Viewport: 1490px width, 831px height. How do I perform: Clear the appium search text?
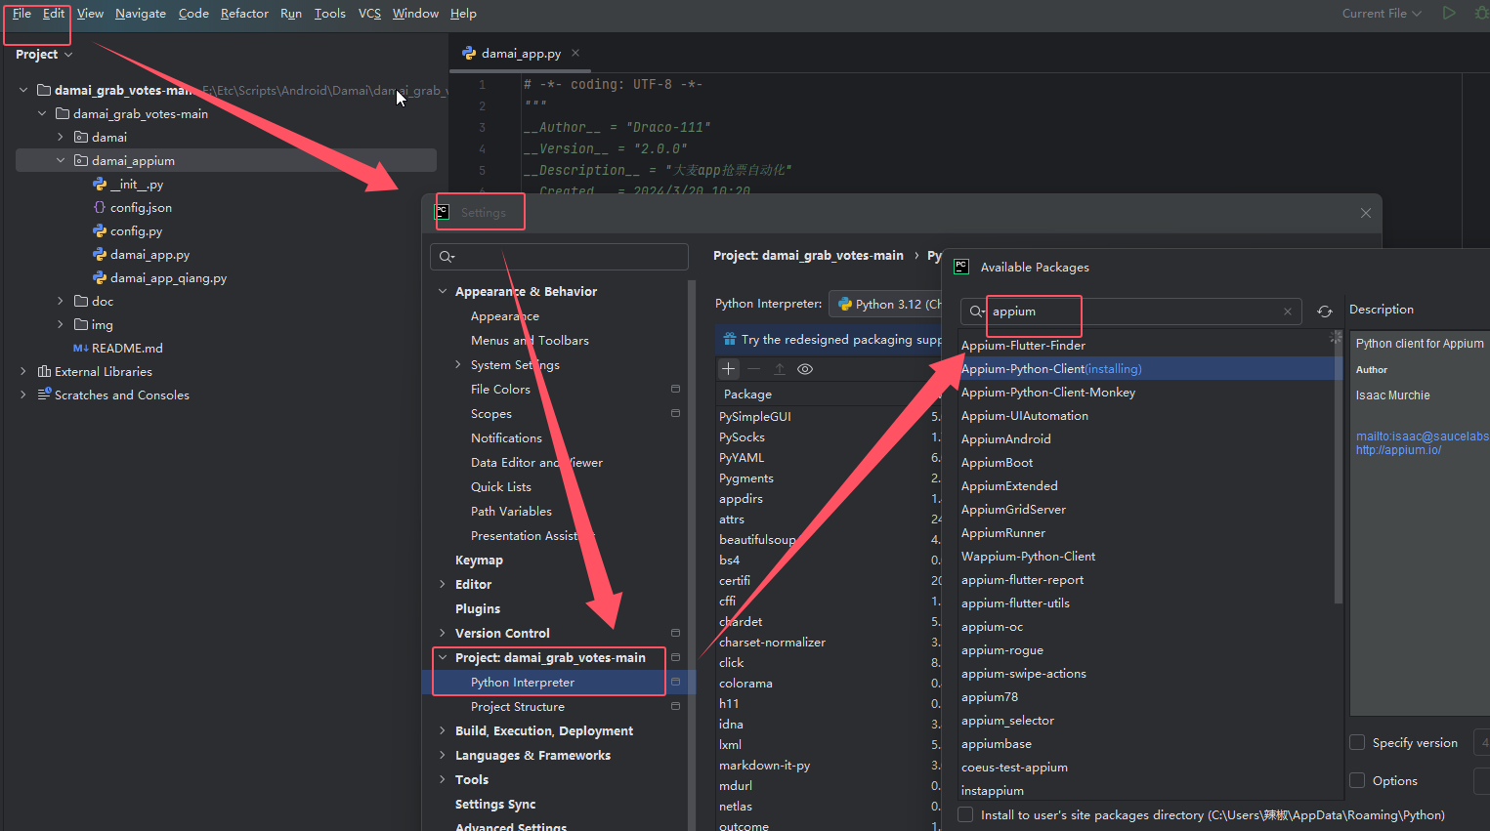[x=1288, y=312]
